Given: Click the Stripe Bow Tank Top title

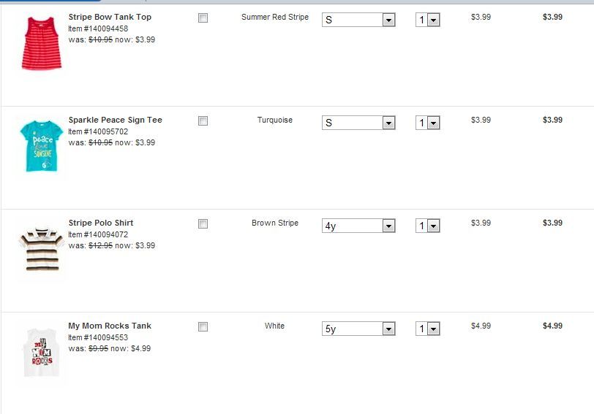Looking at the screenshot, I should tap(110, 17).
